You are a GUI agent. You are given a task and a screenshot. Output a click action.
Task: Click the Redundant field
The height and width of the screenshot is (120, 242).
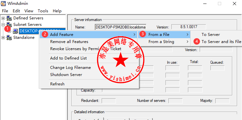[109, 101]
